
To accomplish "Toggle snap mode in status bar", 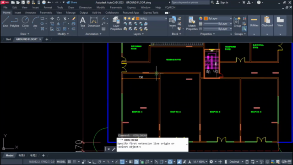I will [75, 162].
